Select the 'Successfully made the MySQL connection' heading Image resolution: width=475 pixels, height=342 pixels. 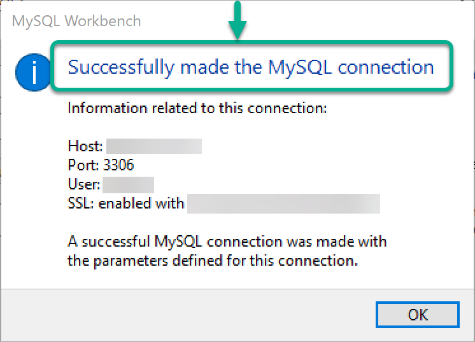coord(251,67)
